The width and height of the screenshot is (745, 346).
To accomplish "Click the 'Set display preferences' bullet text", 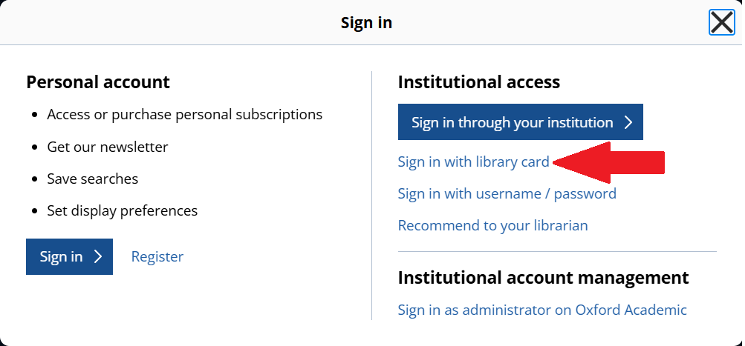I will [x=122, y=210].
